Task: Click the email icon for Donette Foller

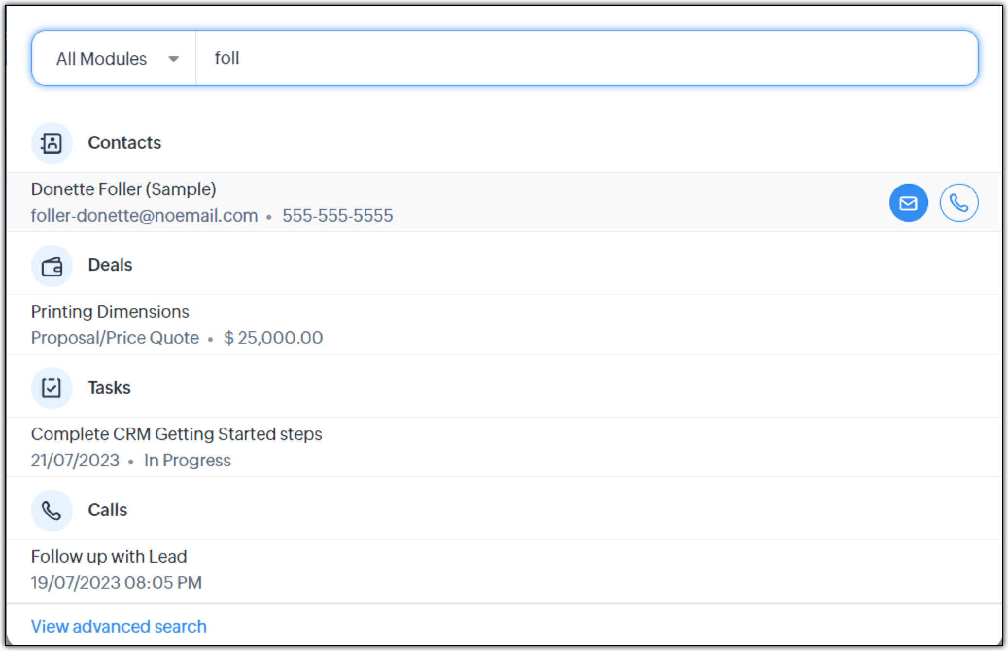Action: (908, 203)
